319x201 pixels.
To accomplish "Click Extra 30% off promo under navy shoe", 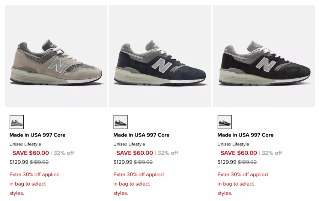I will coord(138,184).
